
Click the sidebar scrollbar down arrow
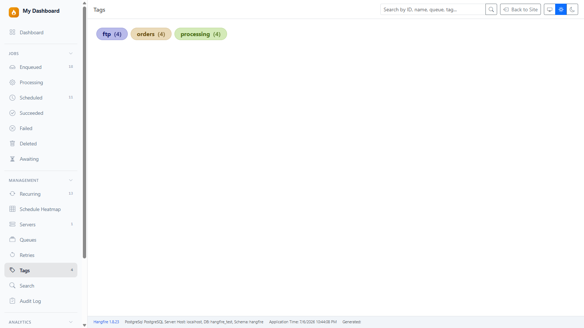click(x=84, y=325)
